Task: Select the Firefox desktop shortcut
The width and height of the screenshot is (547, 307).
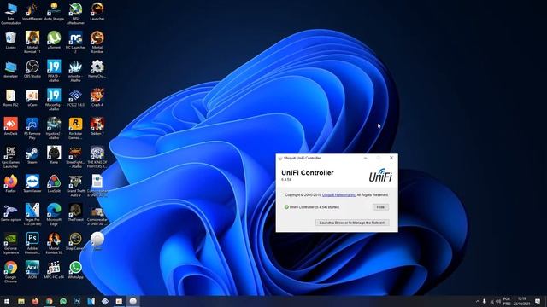Action: (x=10, y=184)
